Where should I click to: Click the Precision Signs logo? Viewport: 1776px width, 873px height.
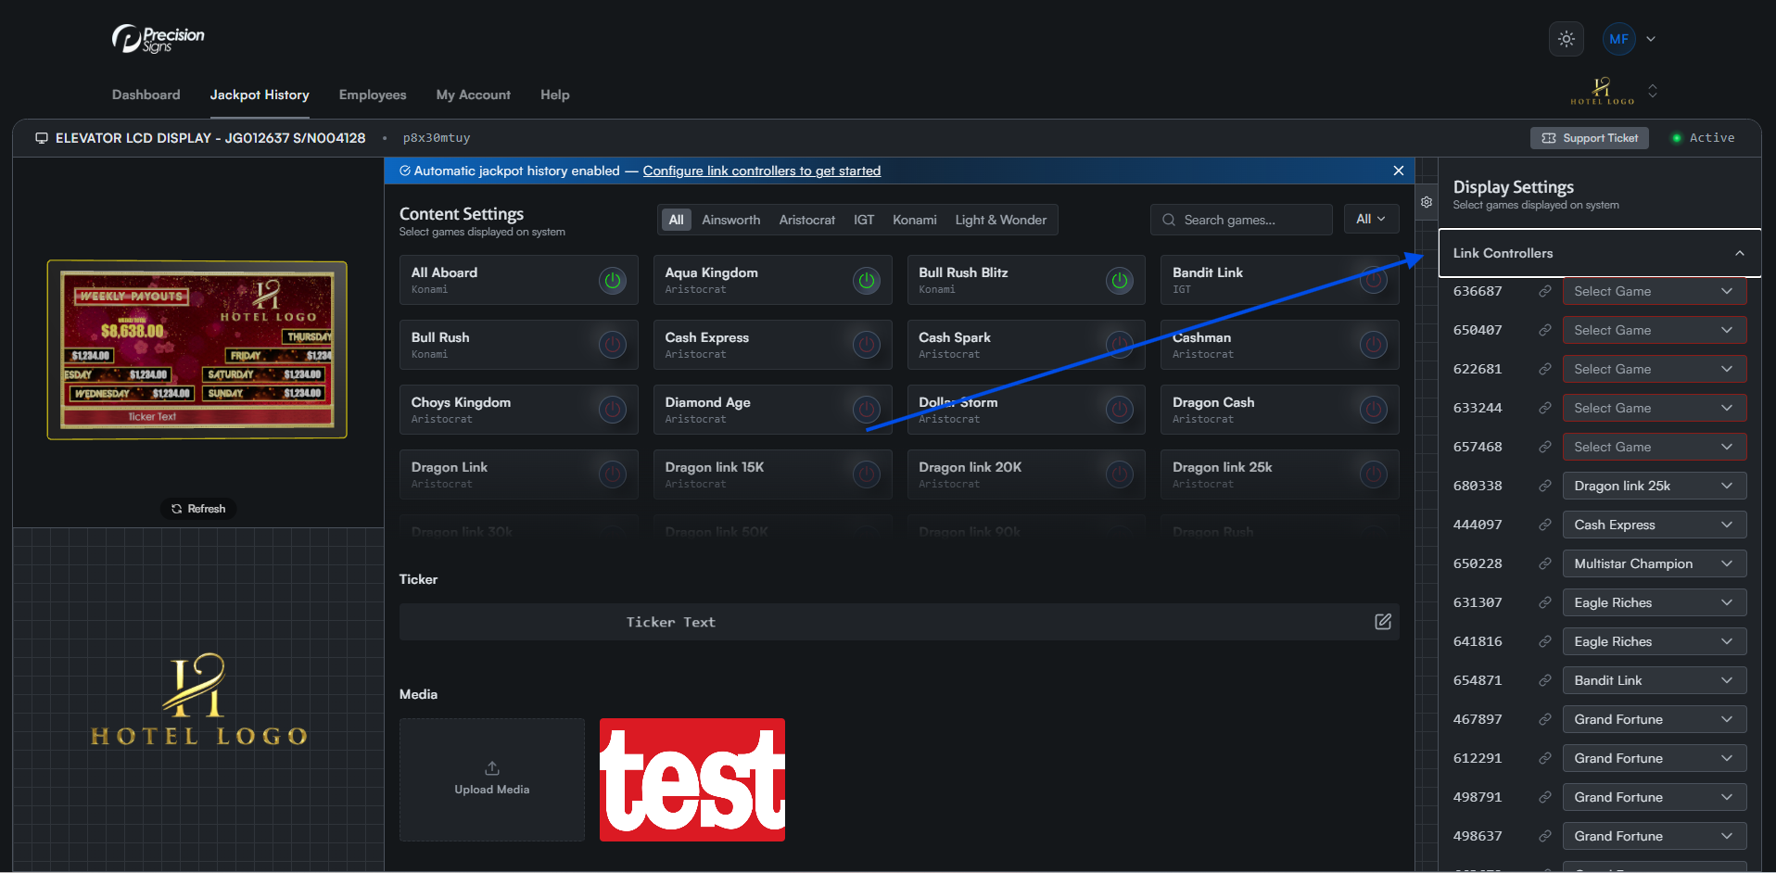pos(159,39)
